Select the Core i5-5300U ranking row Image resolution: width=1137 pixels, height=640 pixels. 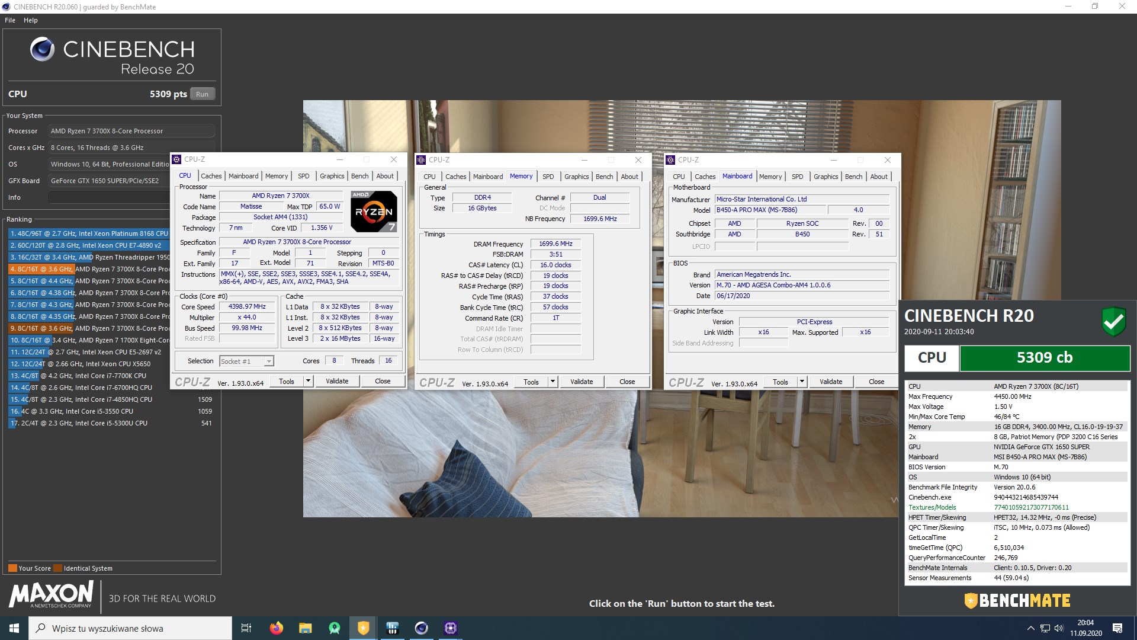111,423
